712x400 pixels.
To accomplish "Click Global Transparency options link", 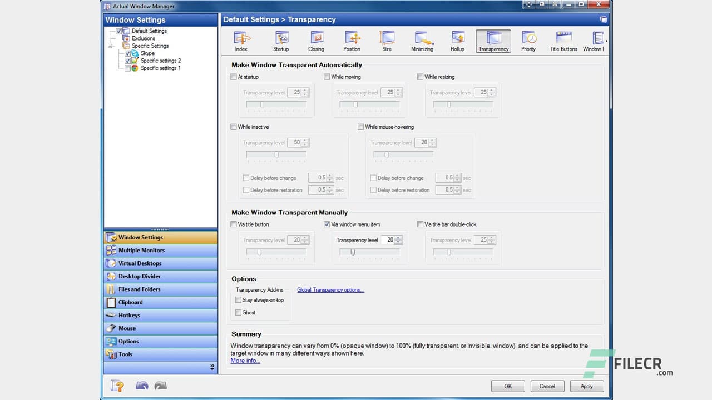I will 330,289.
